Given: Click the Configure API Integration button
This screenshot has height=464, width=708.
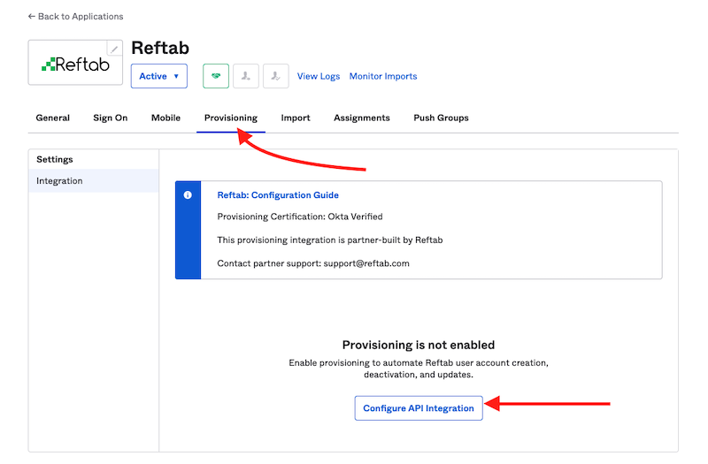Looking at the screenshot, I should point(419,408).
